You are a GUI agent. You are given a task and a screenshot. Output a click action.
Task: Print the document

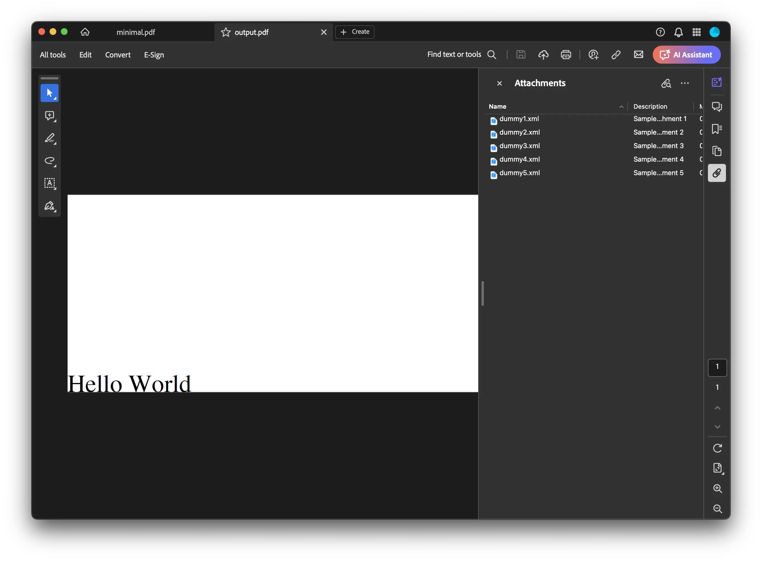pyautogui.click(x=566, y=55)
